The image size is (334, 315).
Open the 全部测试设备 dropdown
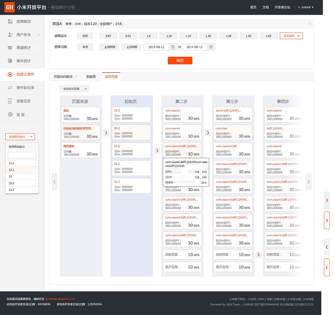pyautogui.click(x=74, y=89)
